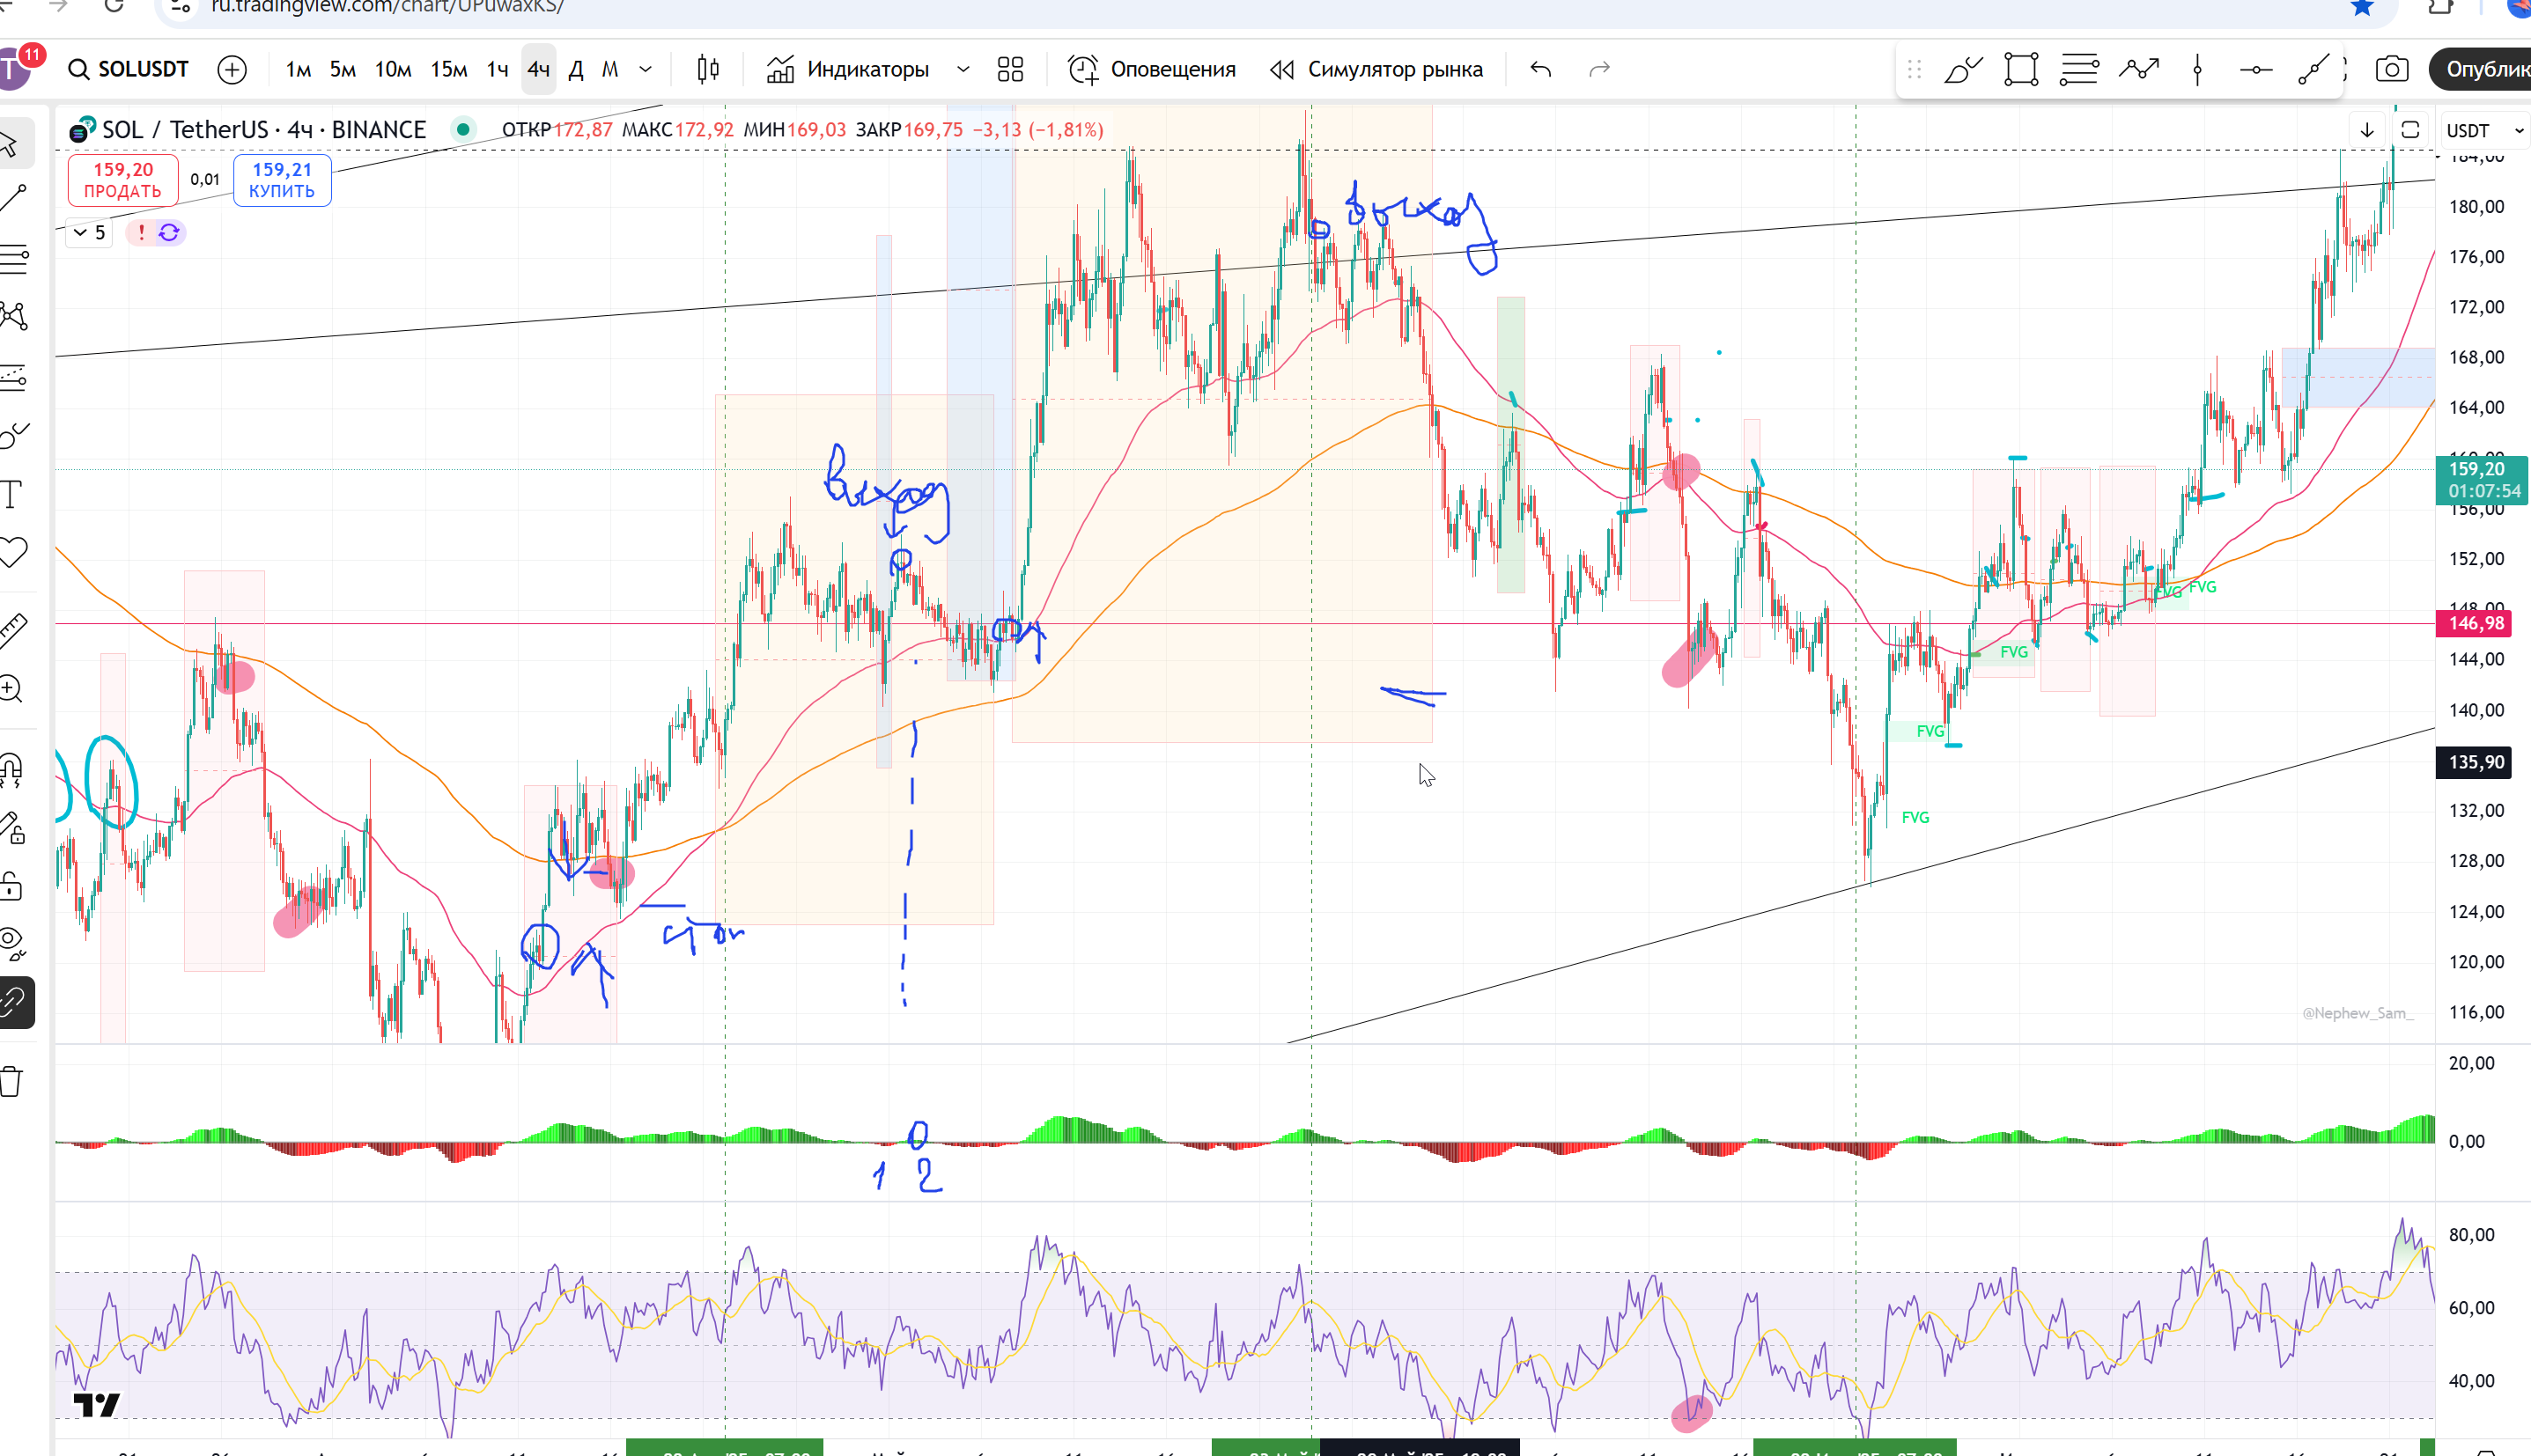
Task: Switch to the monthly М timeframe
Action: pyautogui.click(x=610, y=69)
